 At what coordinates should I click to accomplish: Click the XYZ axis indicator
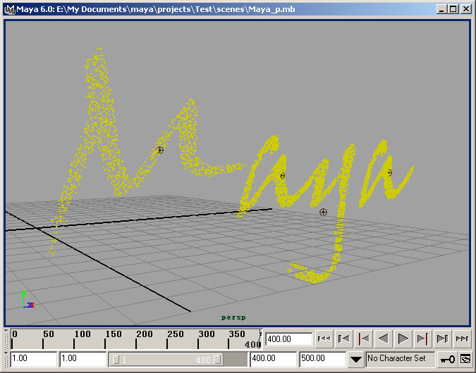(28, 300)
